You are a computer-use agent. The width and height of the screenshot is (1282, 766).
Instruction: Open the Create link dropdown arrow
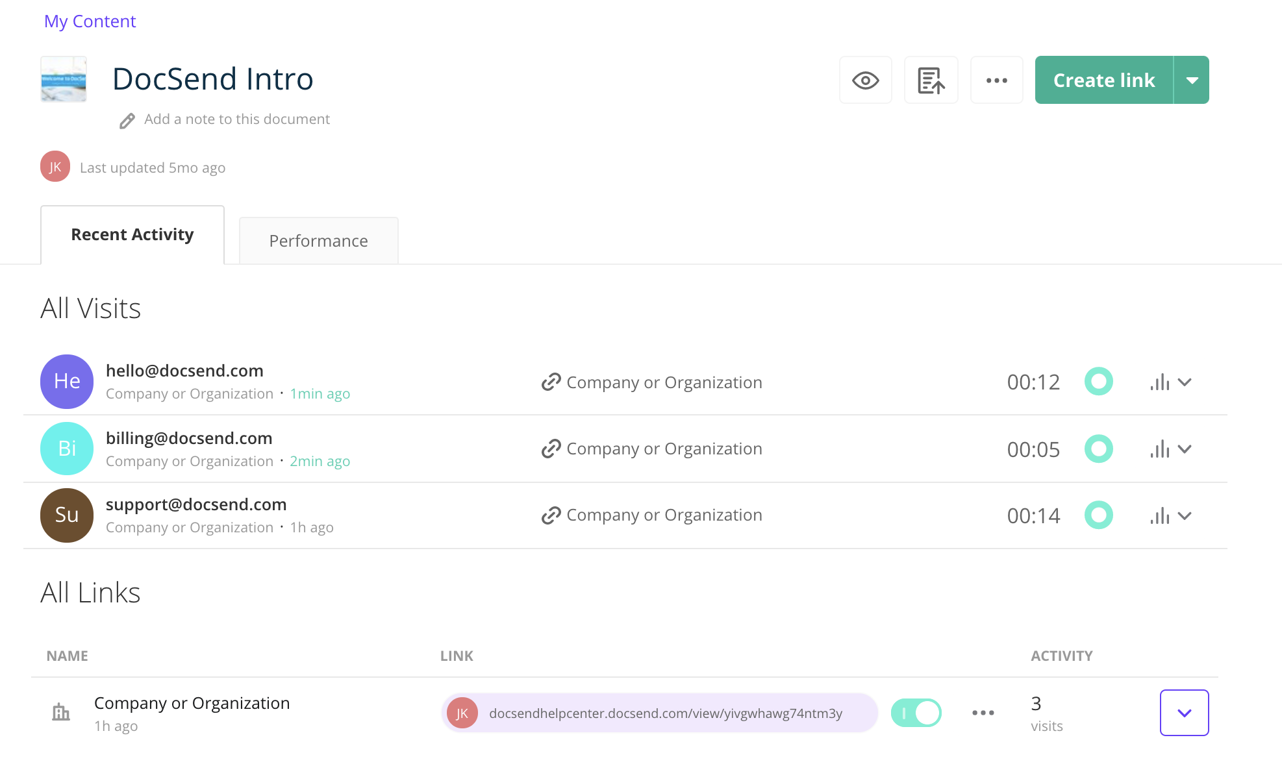[x=1192, y=80]
